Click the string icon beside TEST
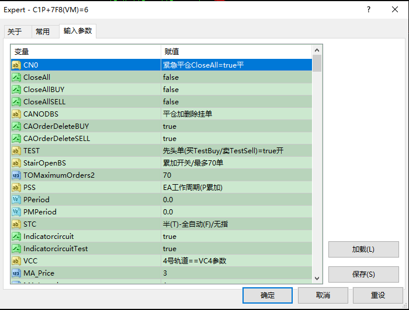Image resolution: width=409 pixels, height=310 pixels. click(x=16, y=150)
